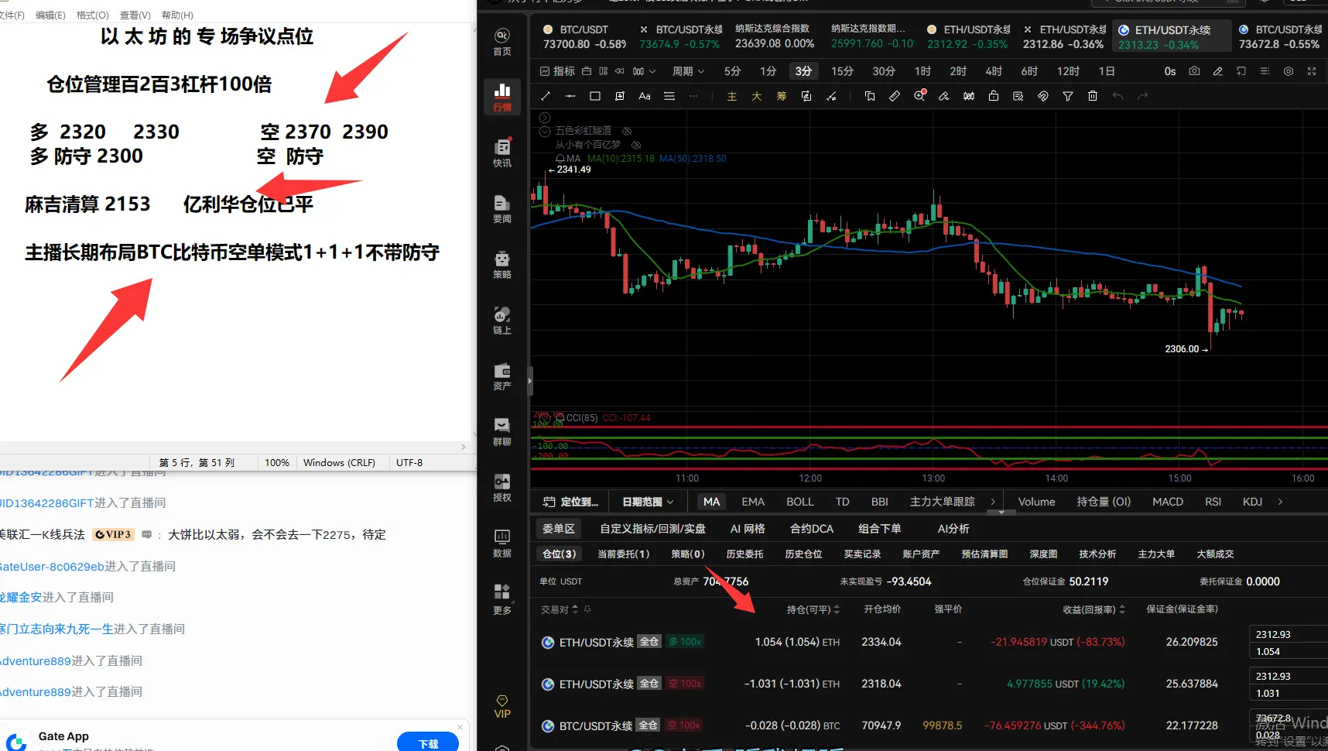This screenshot has width=1328, height=751.
Task: Expand more sub indicators arrow after KDJ
Action: 1280,502
